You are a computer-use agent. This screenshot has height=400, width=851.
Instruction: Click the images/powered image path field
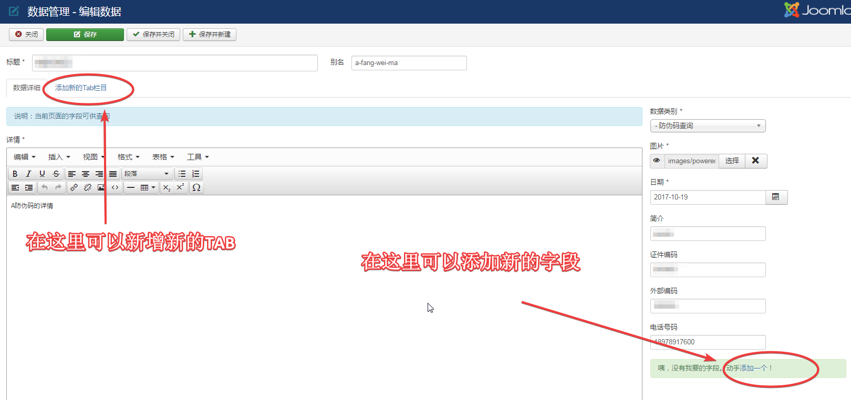pyautogui.click(x=691, y=161)
